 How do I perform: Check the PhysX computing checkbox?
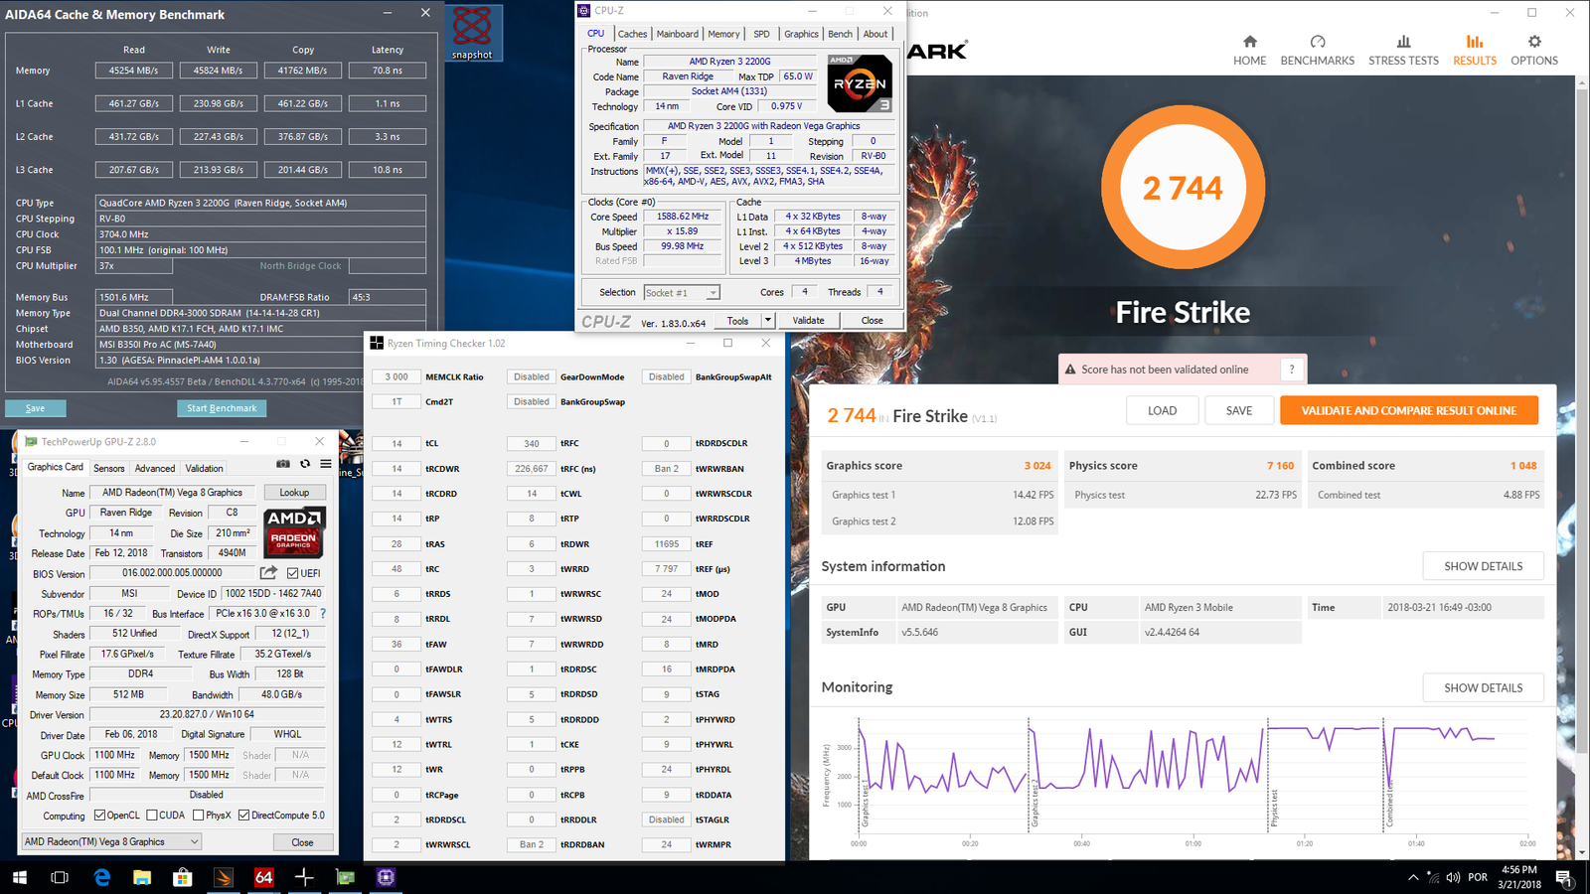[x=199, y=816]
